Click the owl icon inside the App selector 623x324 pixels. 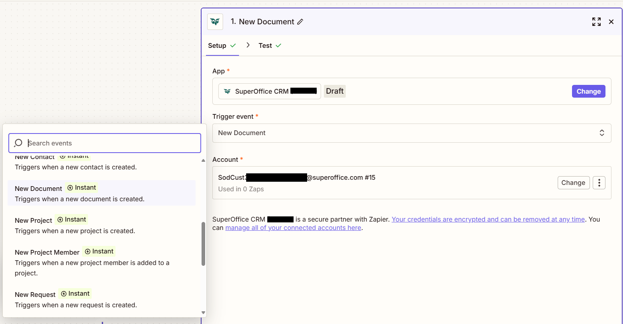coord(227,91)
